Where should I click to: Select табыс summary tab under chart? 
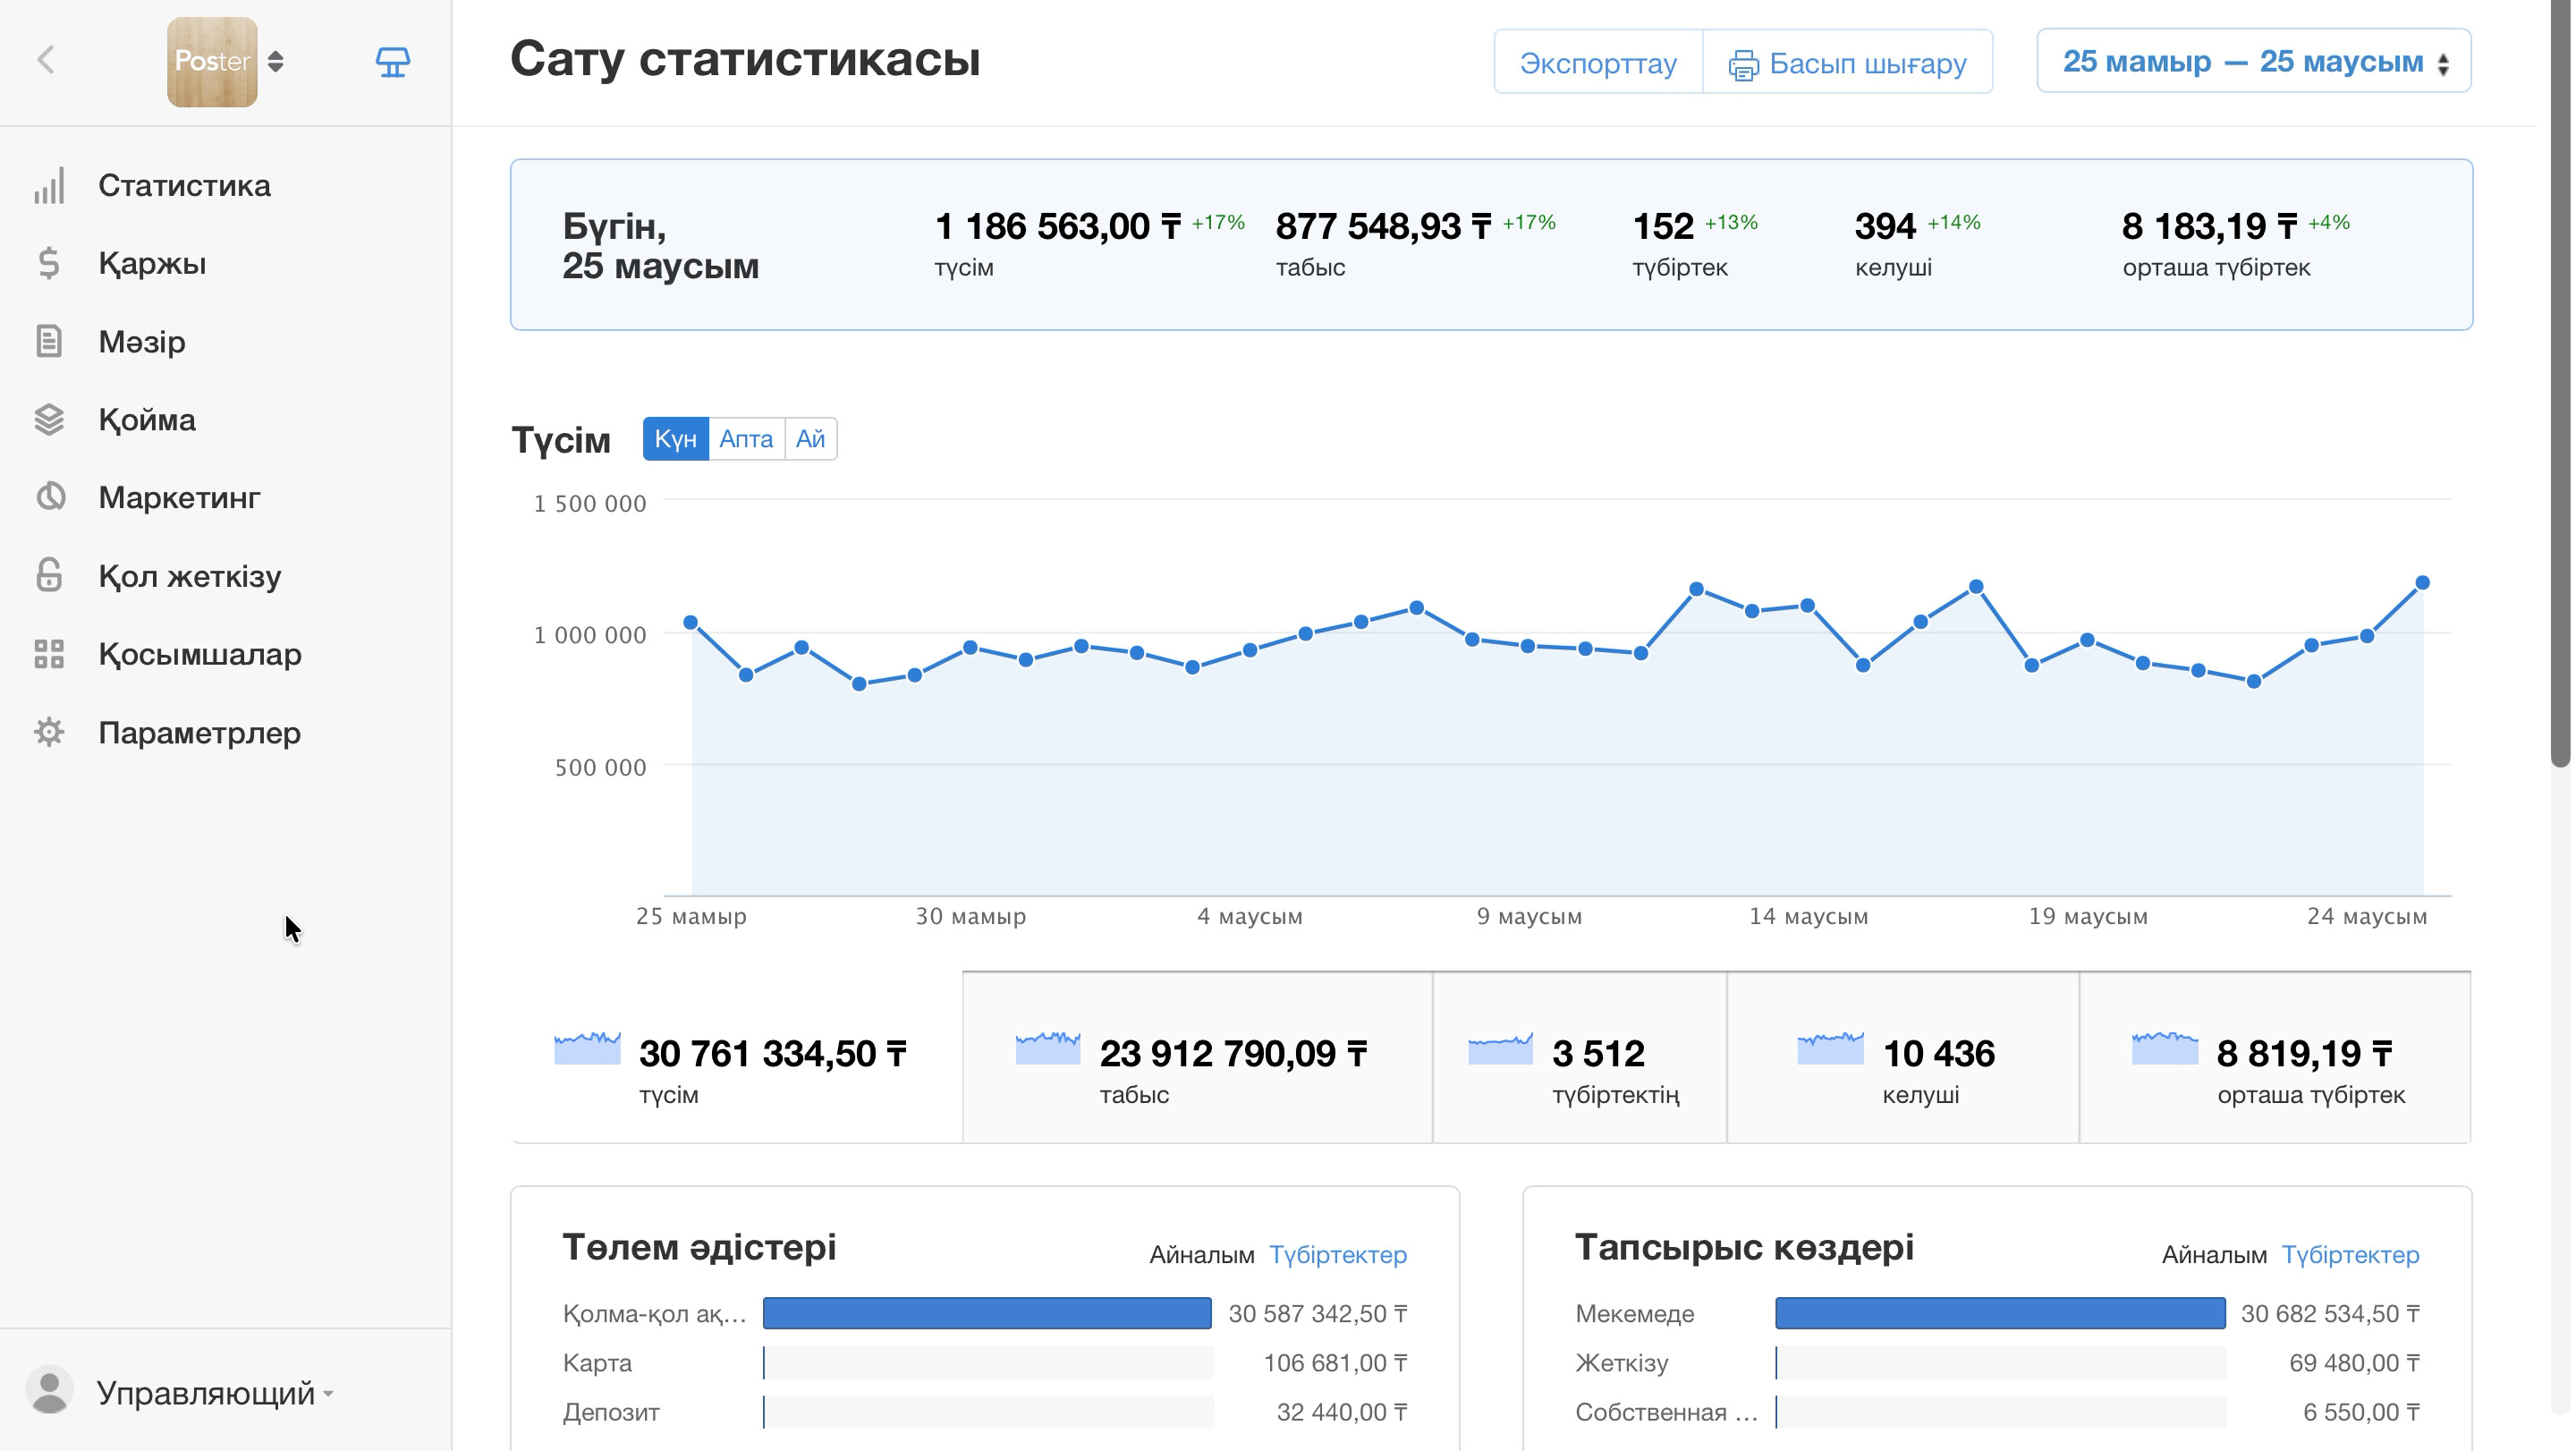click(1197, 1057)
